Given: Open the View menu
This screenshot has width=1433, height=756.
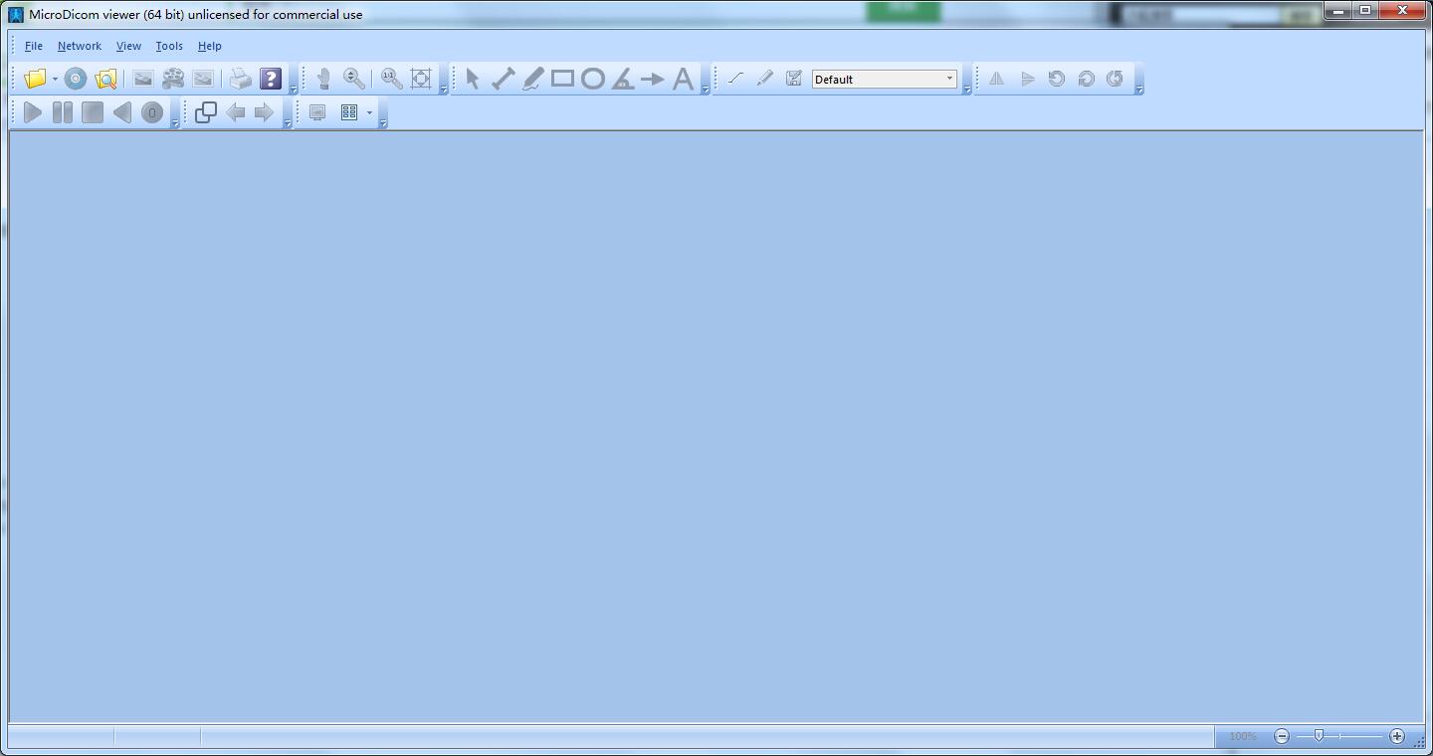Looking at the screenshot, I should (x=128, y=46).
